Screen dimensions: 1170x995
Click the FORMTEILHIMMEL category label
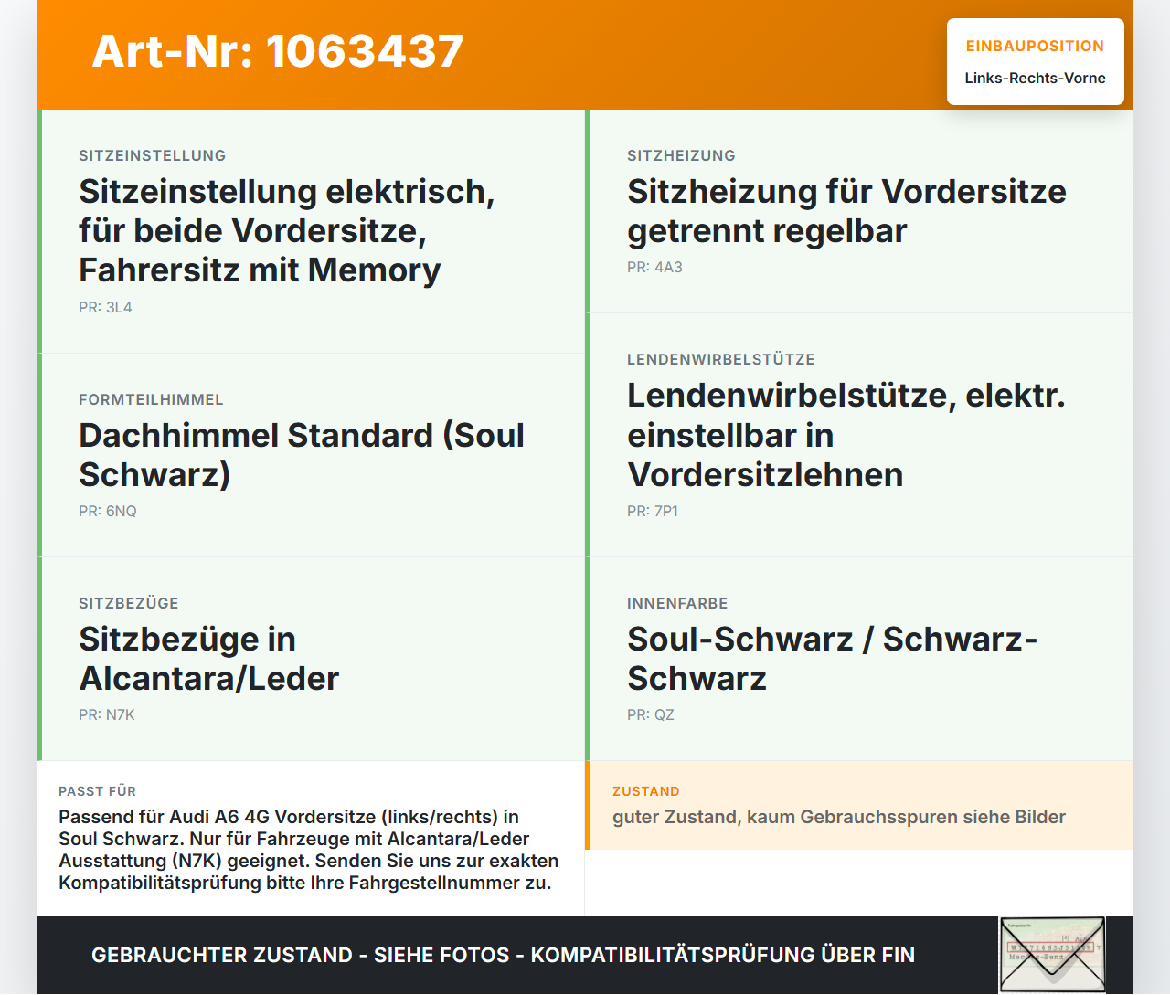point(151,399)
